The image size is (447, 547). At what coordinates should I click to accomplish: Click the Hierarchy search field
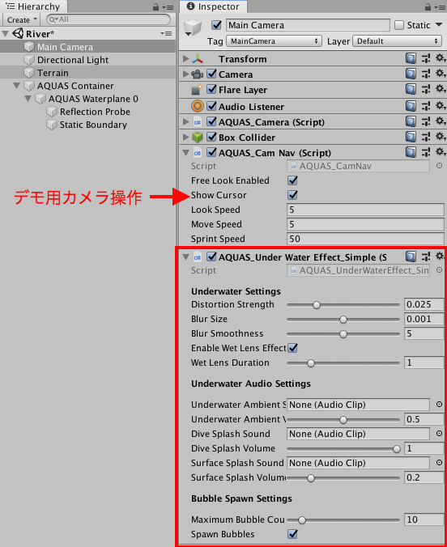109,19
